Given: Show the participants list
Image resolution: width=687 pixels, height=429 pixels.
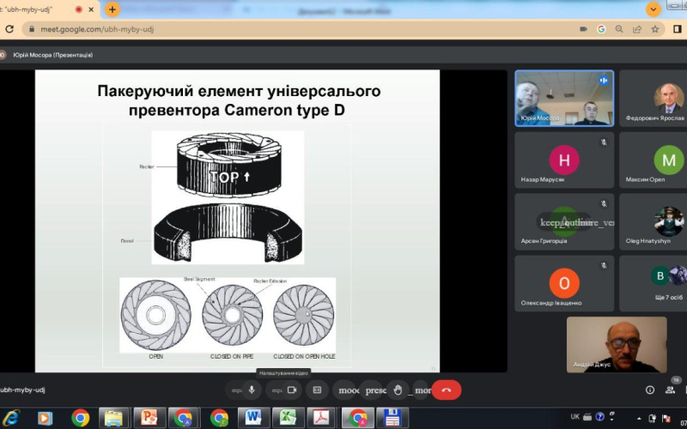Looking at the screenshot, I should click(x=670, y=390).
